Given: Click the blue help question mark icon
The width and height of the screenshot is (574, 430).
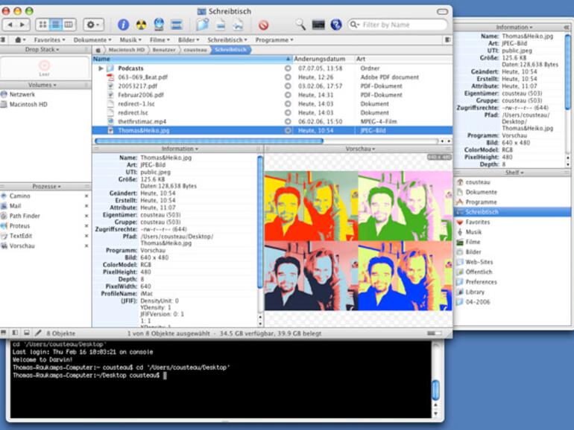Looking at the screenshot, I should 336,25.
